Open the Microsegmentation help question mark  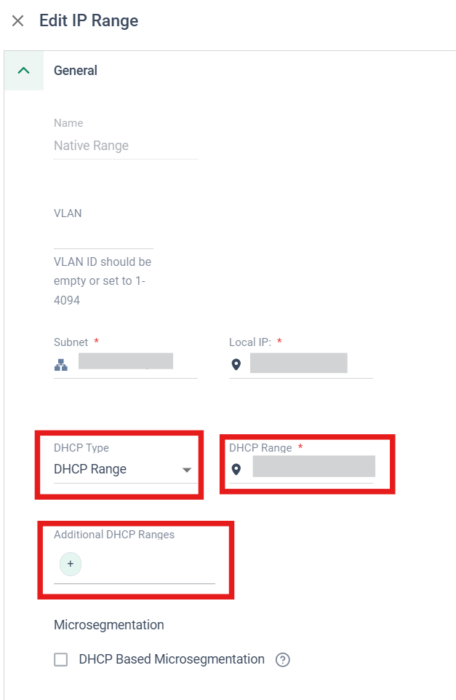[283, 660]
